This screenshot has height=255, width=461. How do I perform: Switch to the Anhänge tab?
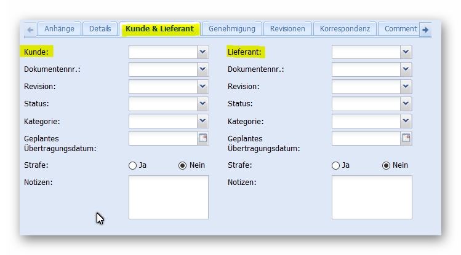[x=60, y=29]
